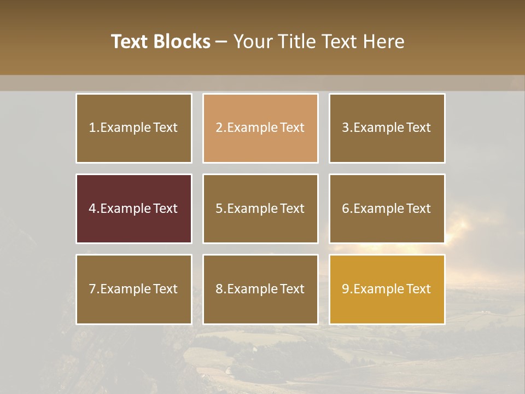This screenshot has height=394, width=525.
Task: Click the dash between the title phrases
Action: tap(221, 42)
